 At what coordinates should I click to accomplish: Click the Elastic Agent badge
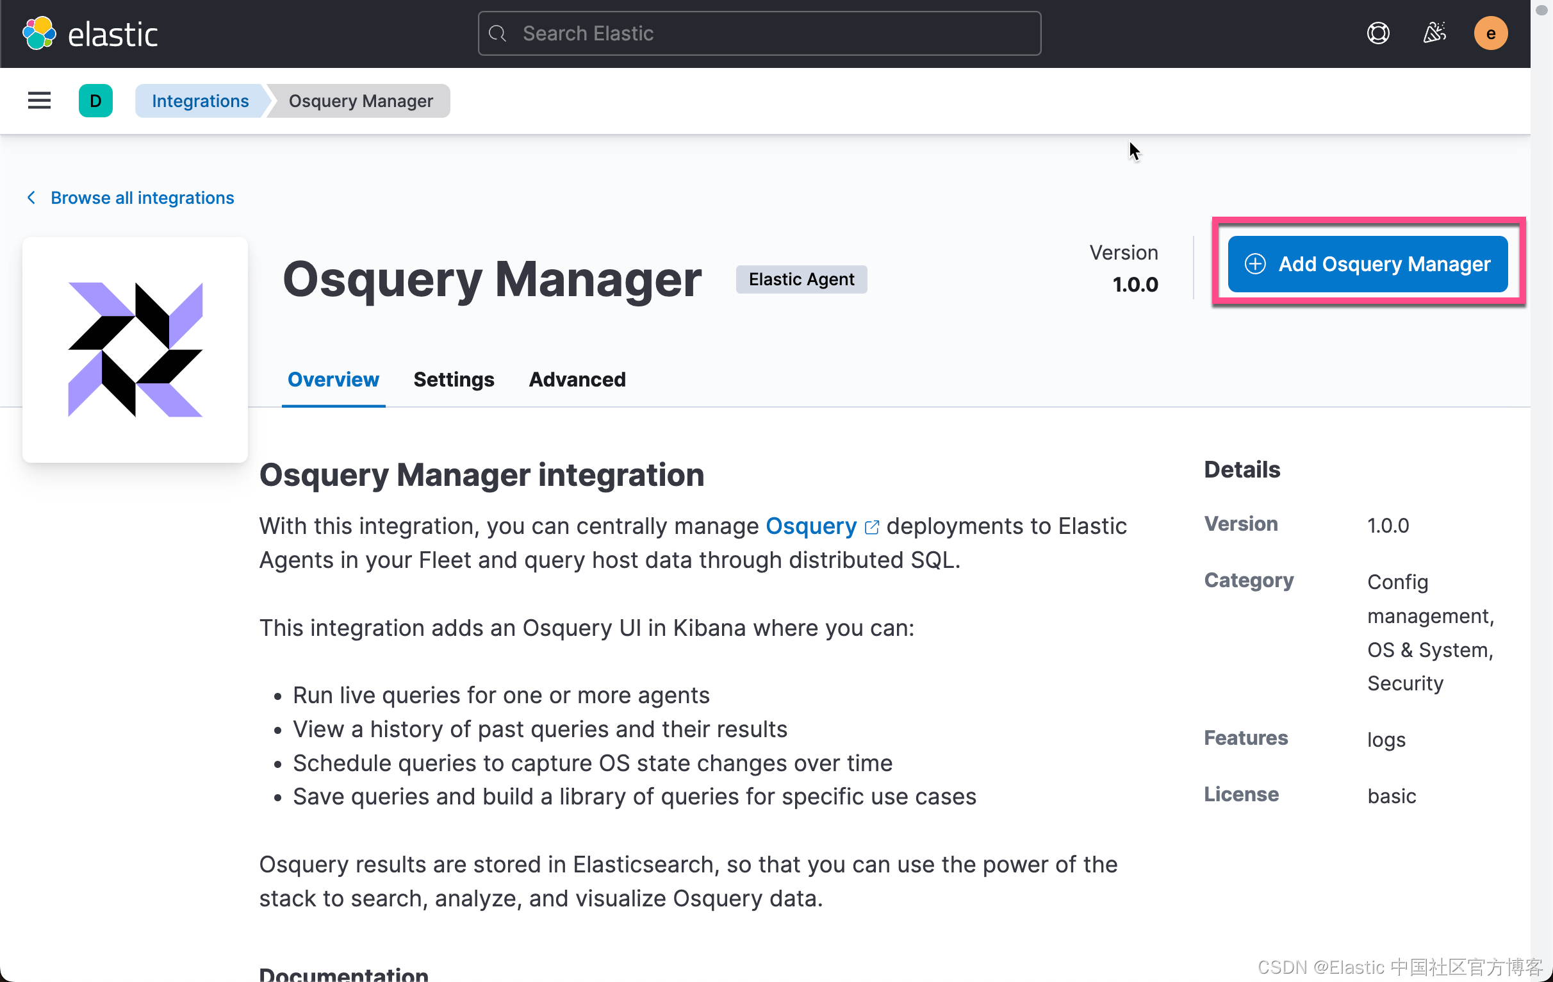[x=801, y=279]
